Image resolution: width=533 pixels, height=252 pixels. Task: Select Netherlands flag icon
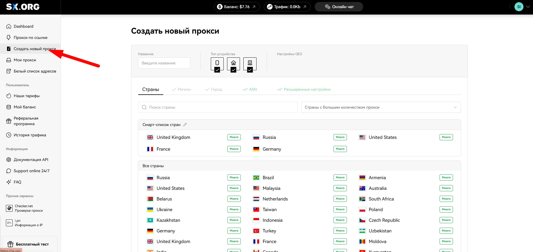coord(256,199)
